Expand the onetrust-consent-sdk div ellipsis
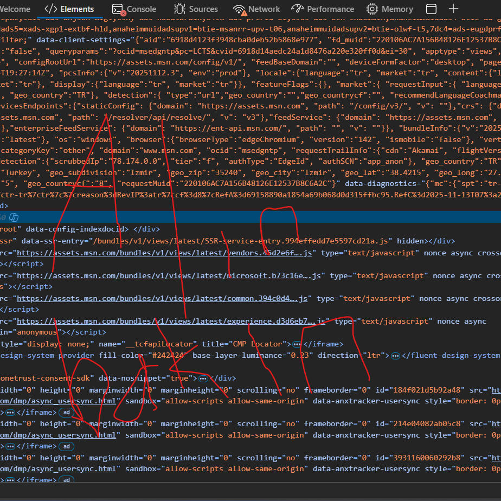The image size is (501, 501). 203,378
